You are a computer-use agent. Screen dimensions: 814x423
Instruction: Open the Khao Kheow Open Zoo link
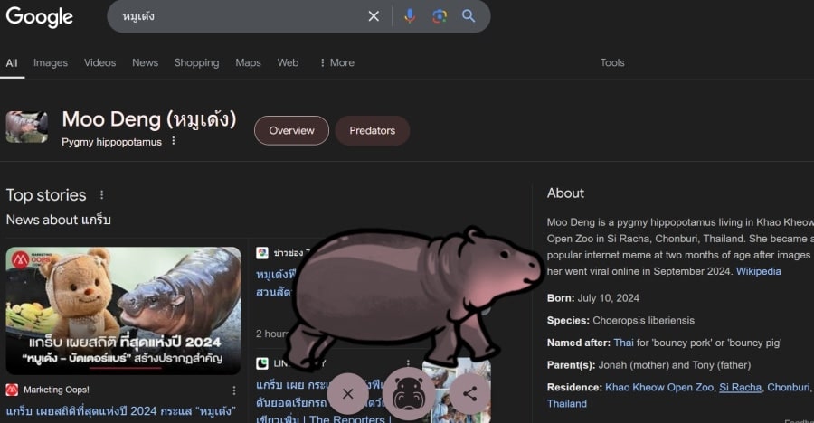coord(659,387)
